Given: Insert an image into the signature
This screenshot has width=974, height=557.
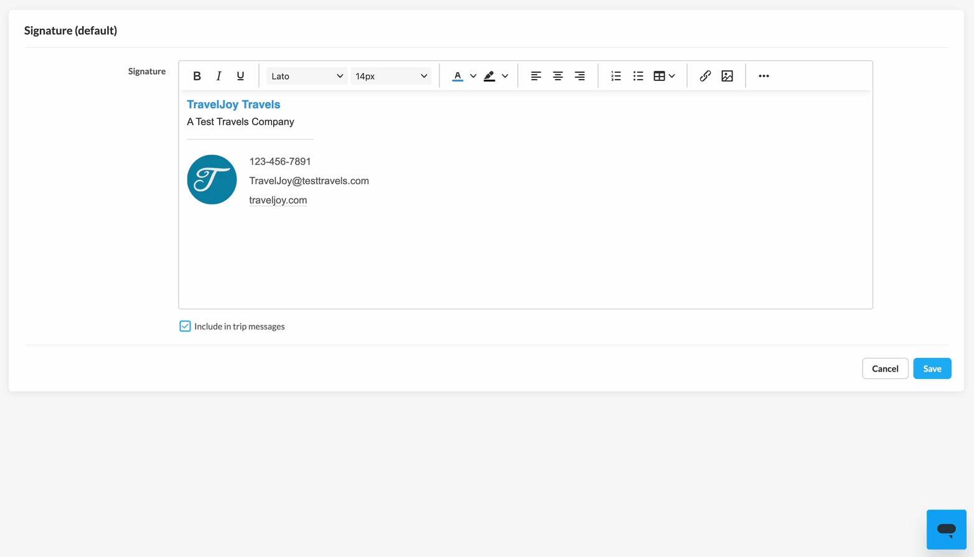Looking at the screenshot, I should point(727,76).
